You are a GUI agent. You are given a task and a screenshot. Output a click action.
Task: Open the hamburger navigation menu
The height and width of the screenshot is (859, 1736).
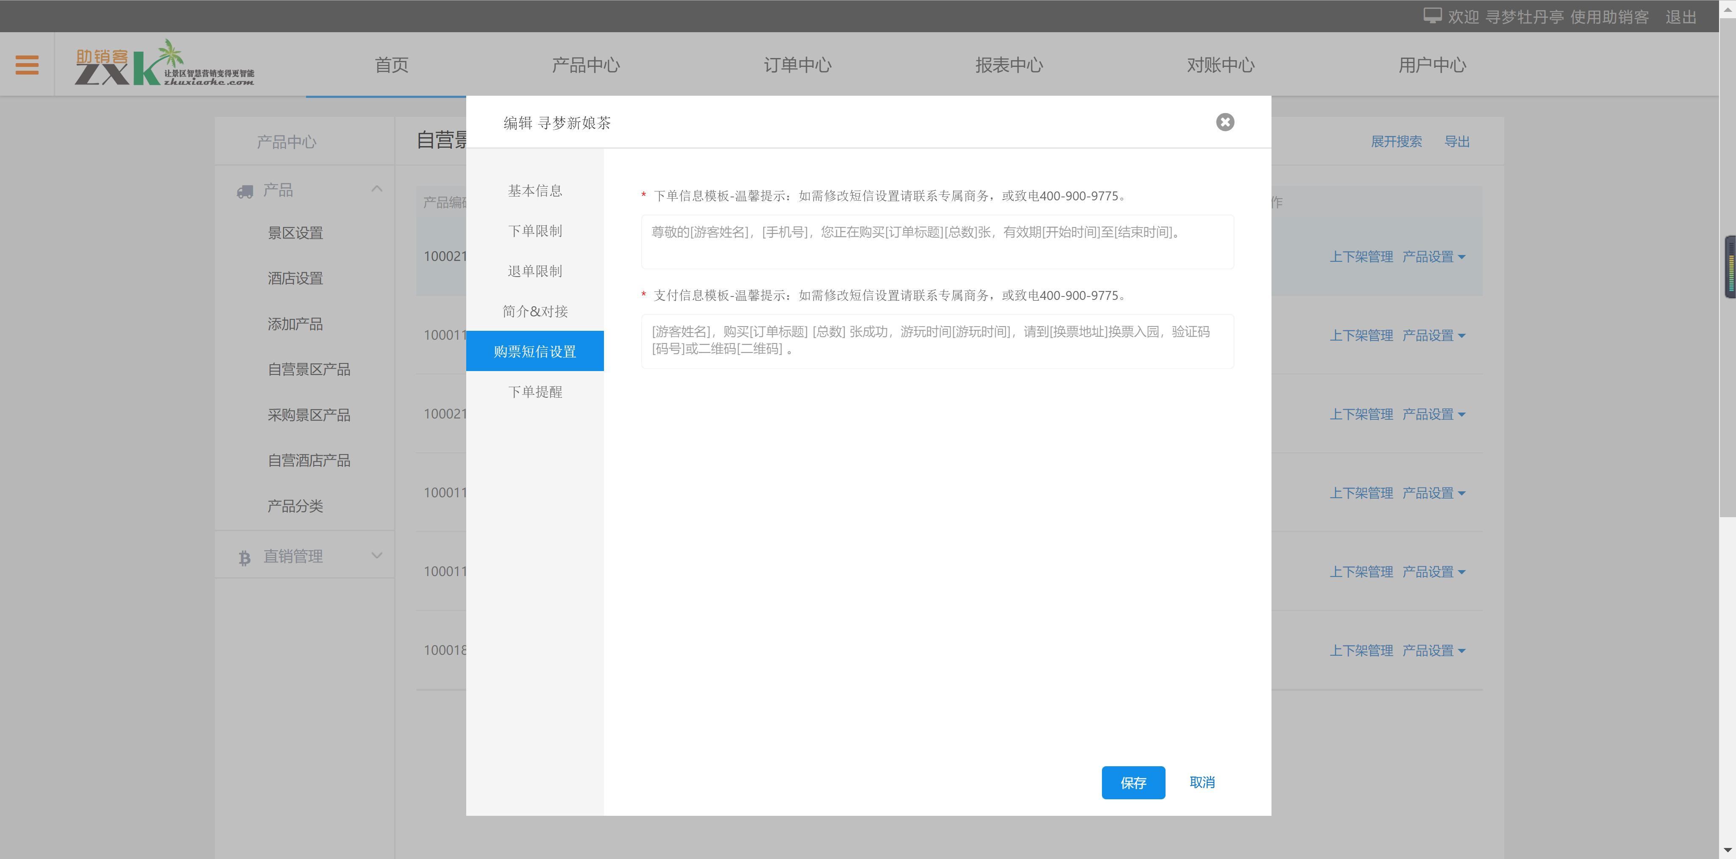click(27, 64)
